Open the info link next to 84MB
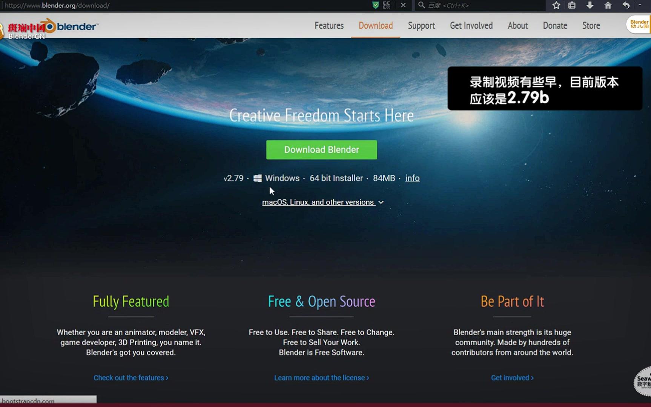 pyautogui.click(x=412, y=178)
